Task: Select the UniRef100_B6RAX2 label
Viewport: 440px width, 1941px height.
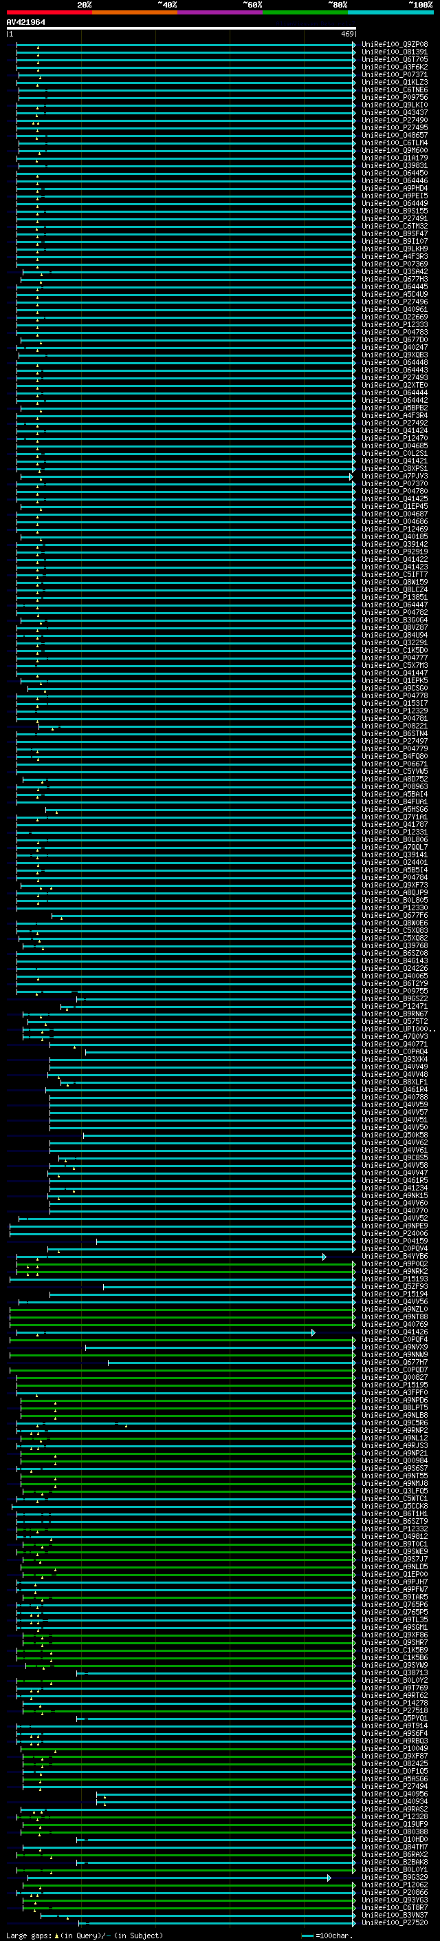Action: (x=394, y=1854)
